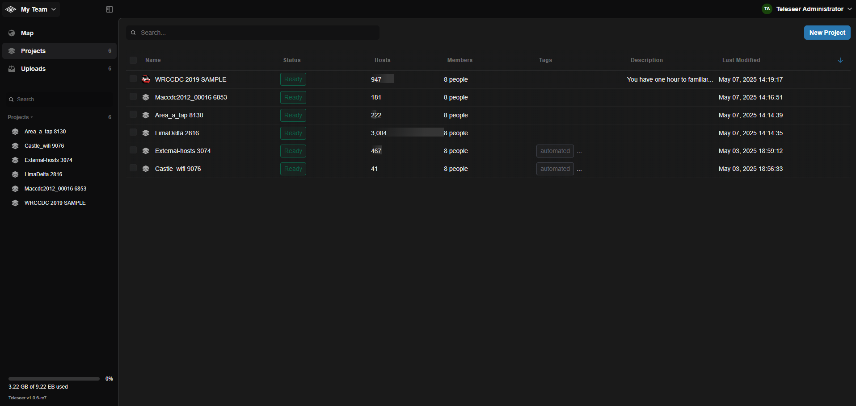Click the automated tag on External-hosts 3074
Screen dimensions: 856x406
point(555,151)
